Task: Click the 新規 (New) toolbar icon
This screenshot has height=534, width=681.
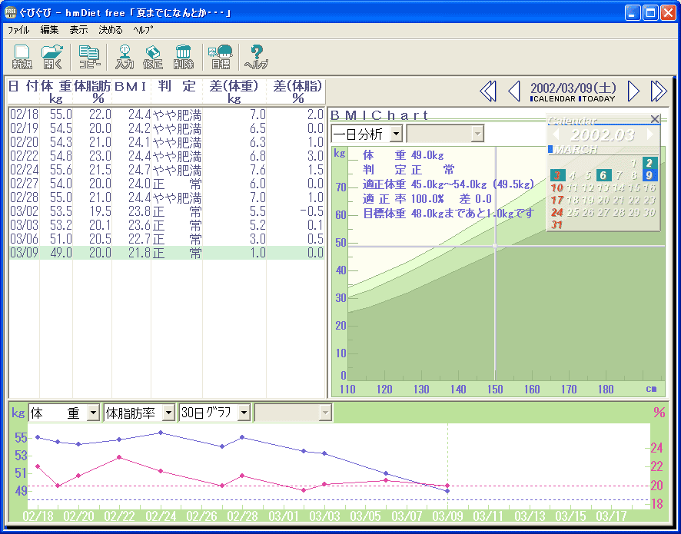Action: pos(22,56)
